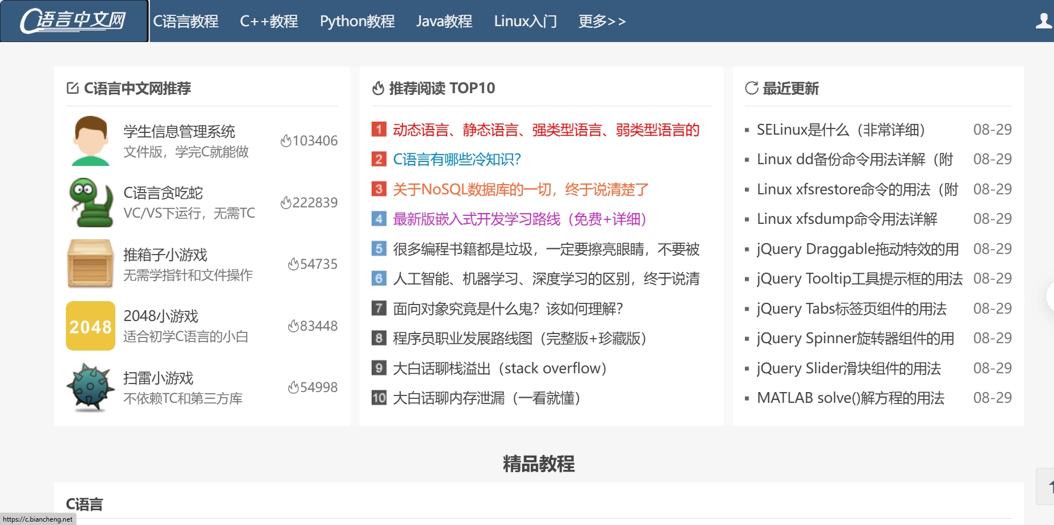Click the refresh icon beside 最近更新
Viewport: 1054px width, 525px height.
click(x=751, y=88)
